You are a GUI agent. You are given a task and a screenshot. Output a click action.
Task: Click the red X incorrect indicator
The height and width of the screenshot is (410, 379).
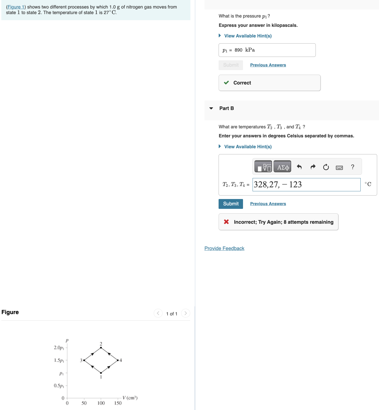click(226, 222)
